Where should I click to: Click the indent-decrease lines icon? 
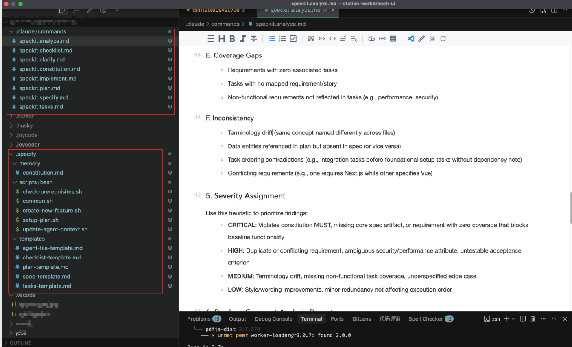click(x=343, y=39)
